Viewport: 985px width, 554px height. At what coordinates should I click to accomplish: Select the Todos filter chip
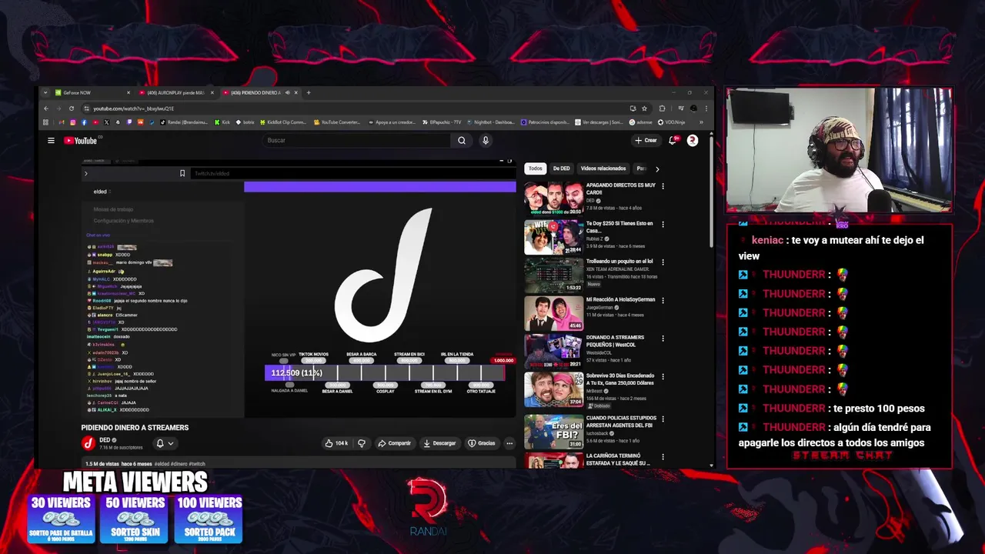point(535,169)
